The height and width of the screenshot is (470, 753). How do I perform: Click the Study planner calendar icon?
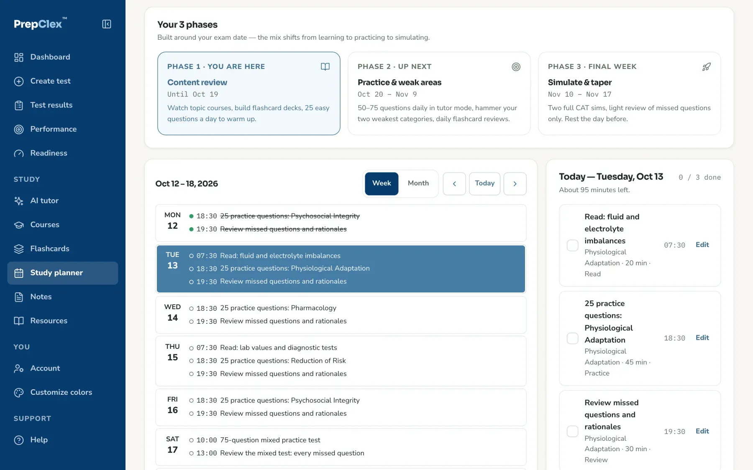[19, 273]
